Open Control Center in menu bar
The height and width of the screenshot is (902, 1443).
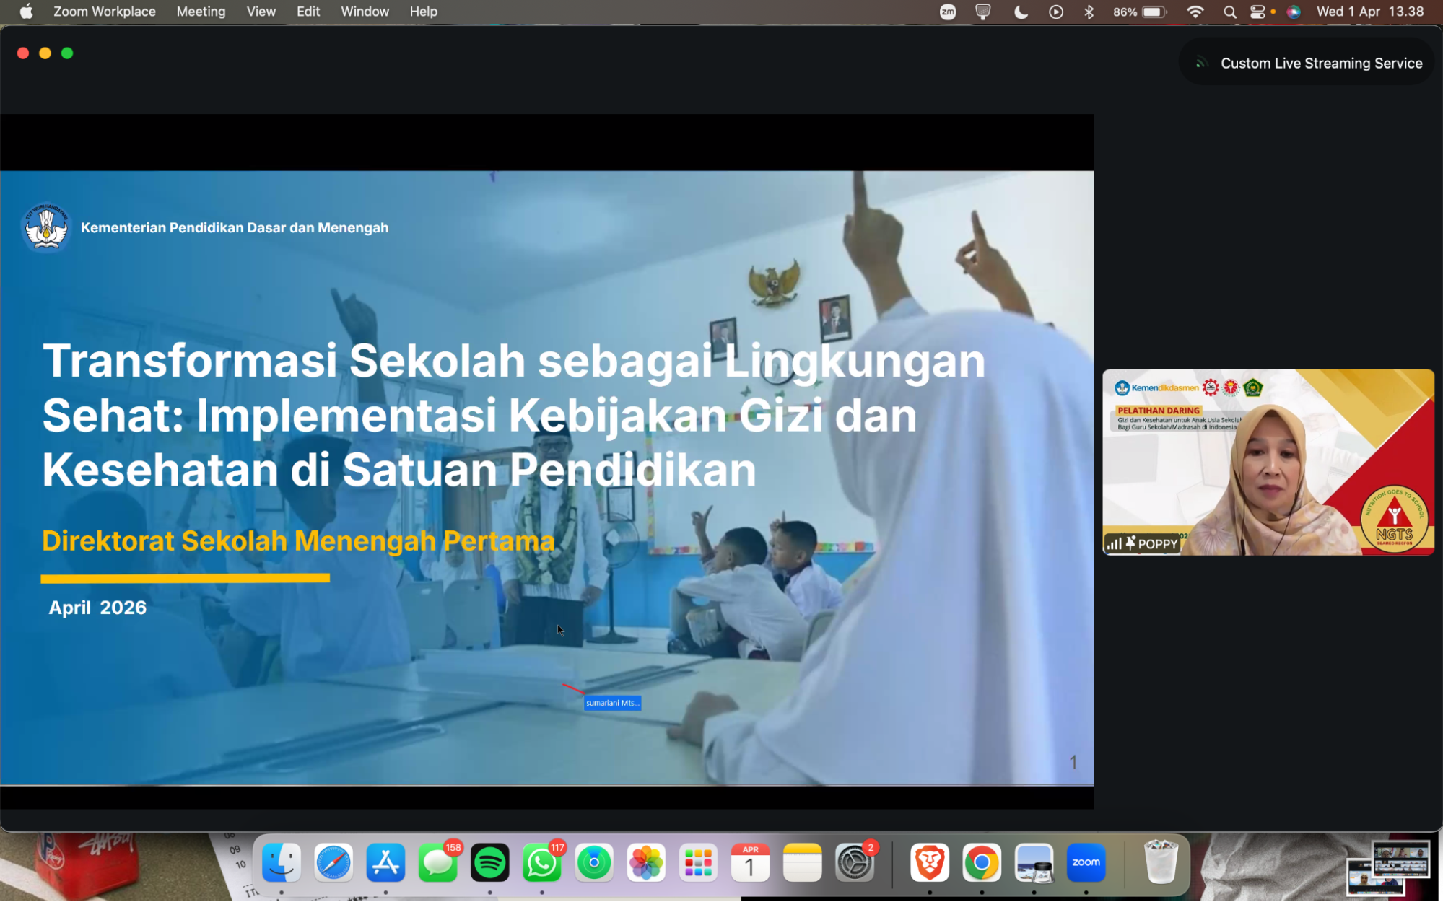pos(1257,12)
